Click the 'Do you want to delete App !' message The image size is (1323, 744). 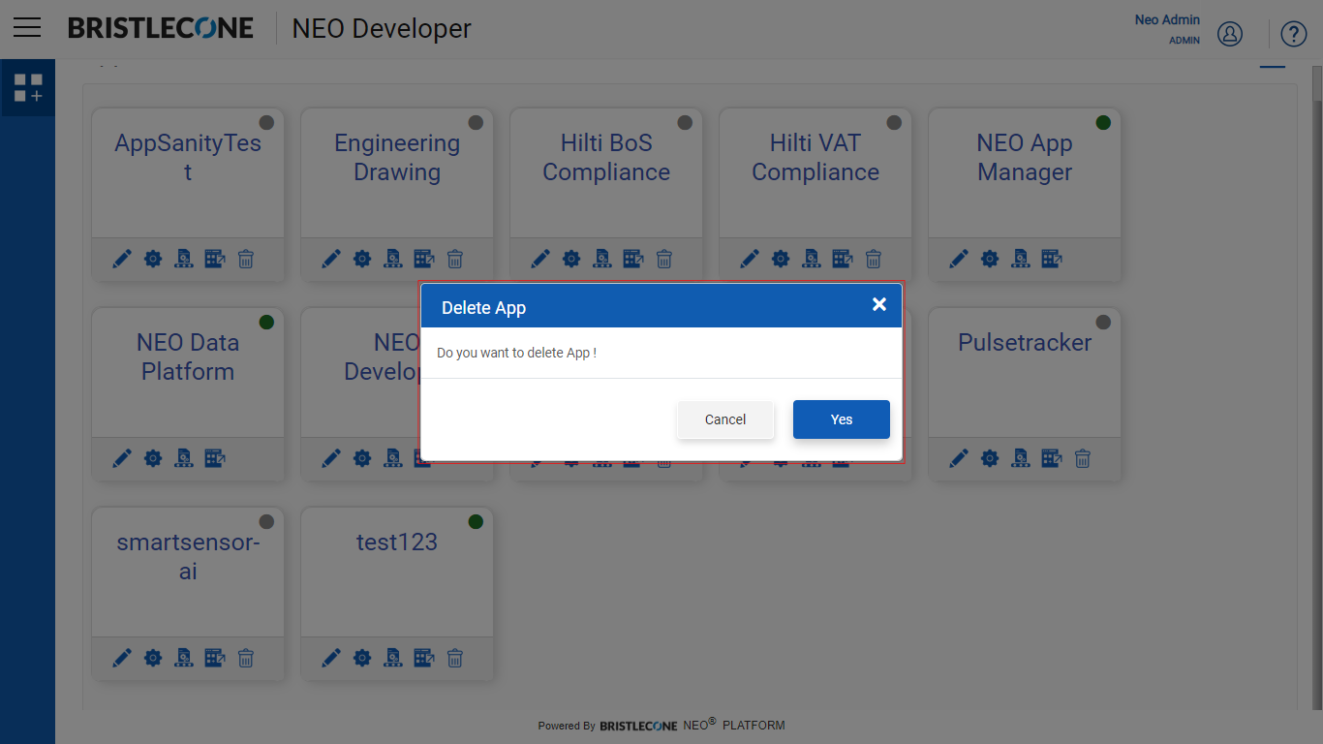[516, 353]
